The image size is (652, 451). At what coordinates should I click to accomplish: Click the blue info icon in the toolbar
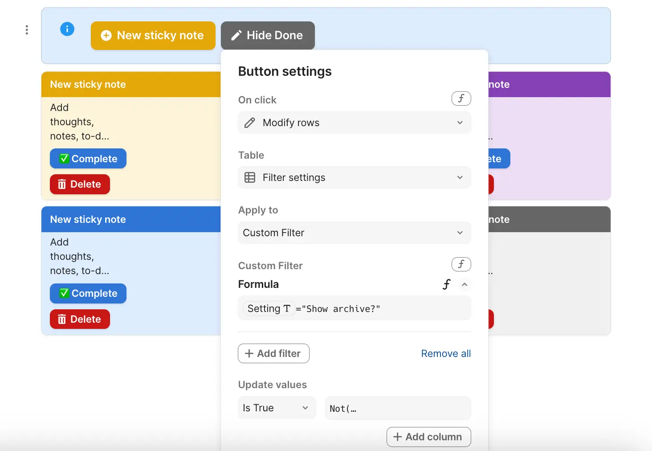pyautogui.click(x=67, y=29)
